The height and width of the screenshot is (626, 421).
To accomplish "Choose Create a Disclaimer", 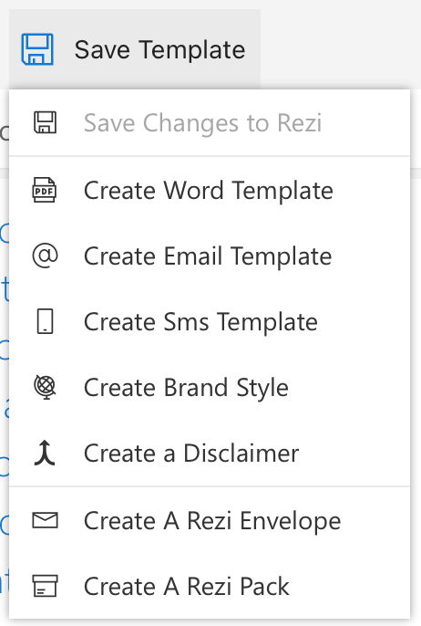I will pyautogui.click(x=210, y=454).
